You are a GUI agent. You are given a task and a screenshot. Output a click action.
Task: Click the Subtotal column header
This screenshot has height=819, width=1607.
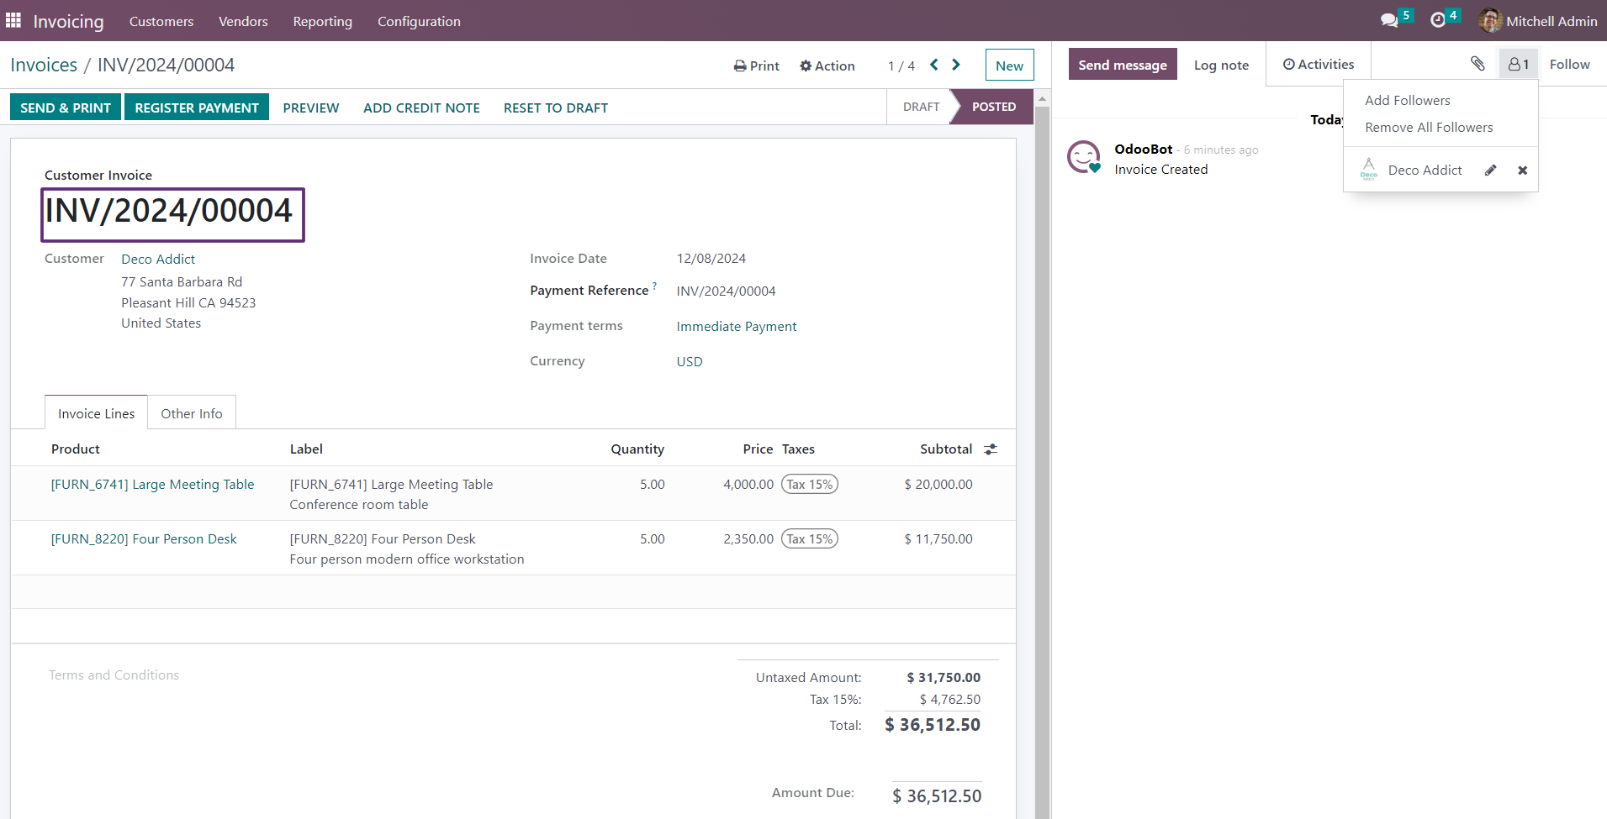tap(945, 449)
